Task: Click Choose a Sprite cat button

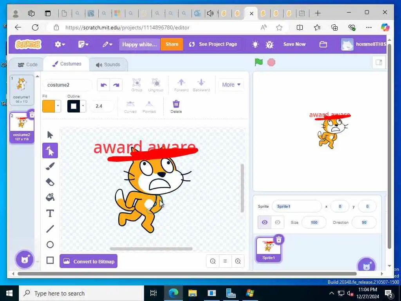Action: (367, 266)
